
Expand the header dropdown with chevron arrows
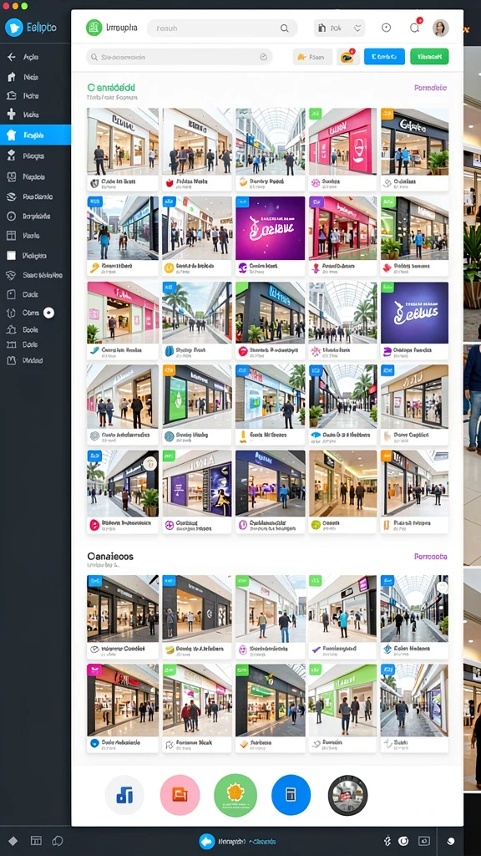[339, 28]
